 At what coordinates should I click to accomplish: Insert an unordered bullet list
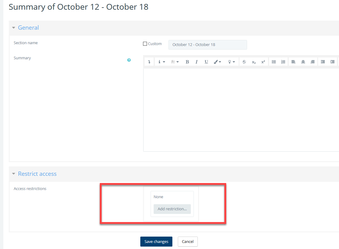tap(274, 62)
